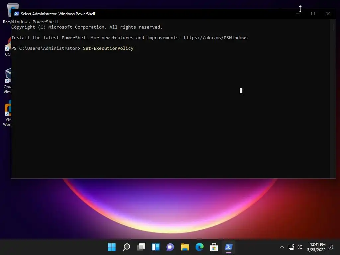Select the VMware Workstation desktop shortcut
The image size is (340, 255).
(7, 113)
